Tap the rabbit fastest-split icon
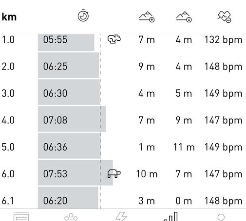The width and height of the screenshot is (246, 221). [114, 39]
